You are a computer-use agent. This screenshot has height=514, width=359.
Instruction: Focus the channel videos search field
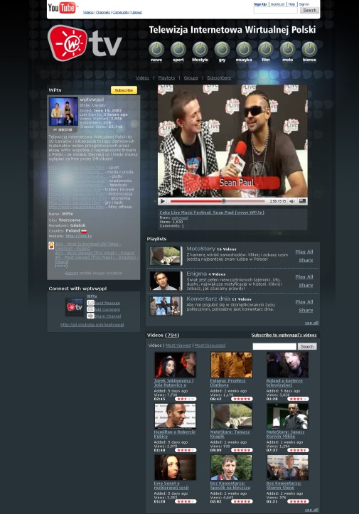tap(274, 346)
